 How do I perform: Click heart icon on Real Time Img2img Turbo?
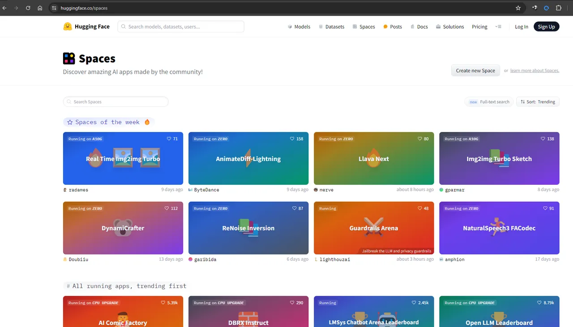click(x=169, y=139)
